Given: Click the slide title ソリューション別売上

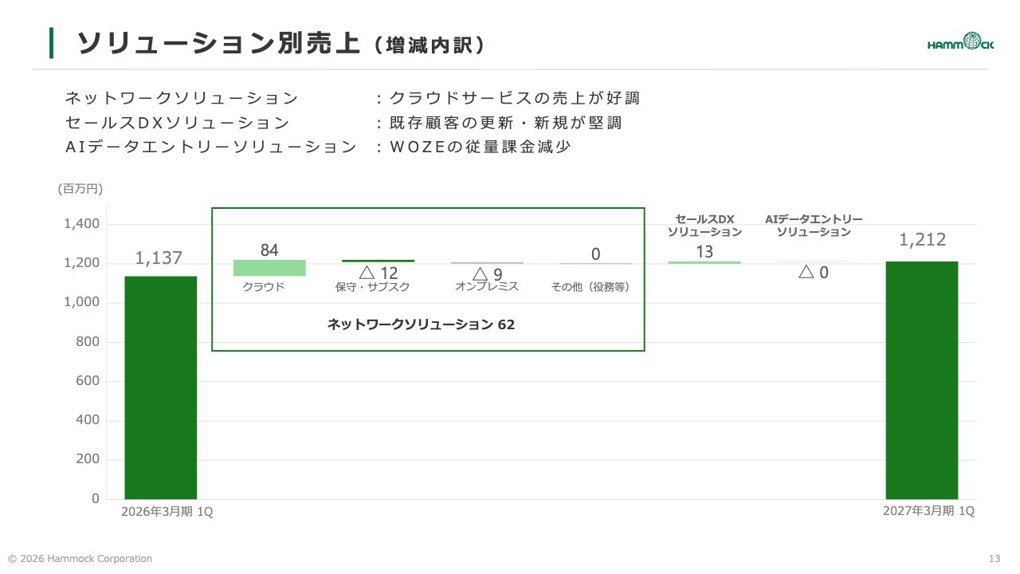Looking at the screenshot, I should (218, 44).
